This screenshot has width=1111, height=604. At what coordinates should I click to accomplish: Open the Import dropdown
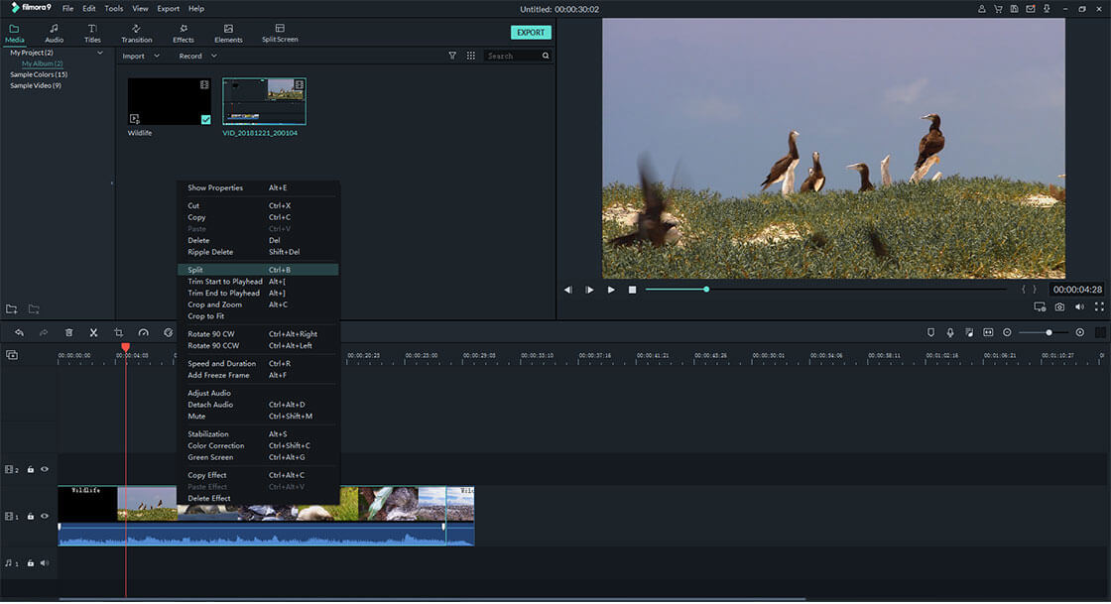pos(137,56)
